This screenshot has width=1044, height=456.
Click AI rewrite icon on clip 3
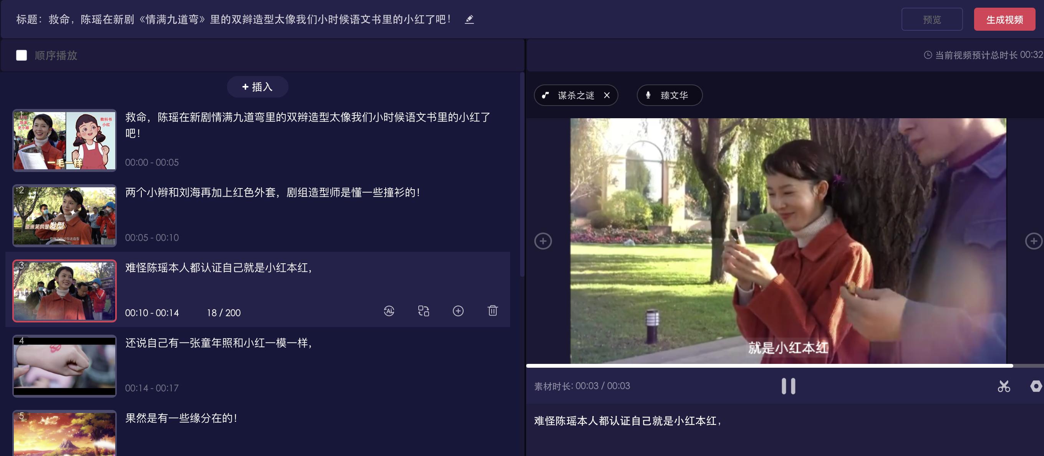pos(389,311)
